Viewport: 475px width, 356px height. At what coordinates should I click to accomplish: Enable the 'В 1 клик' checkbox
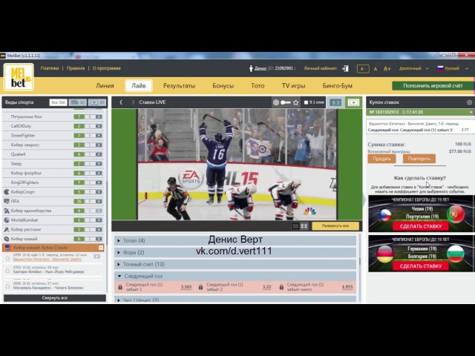(306, 102)
